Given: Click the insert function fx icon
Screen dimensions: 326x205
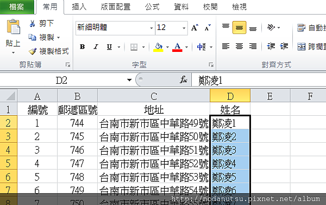Looking at the screenshot, I should [184, 80].
